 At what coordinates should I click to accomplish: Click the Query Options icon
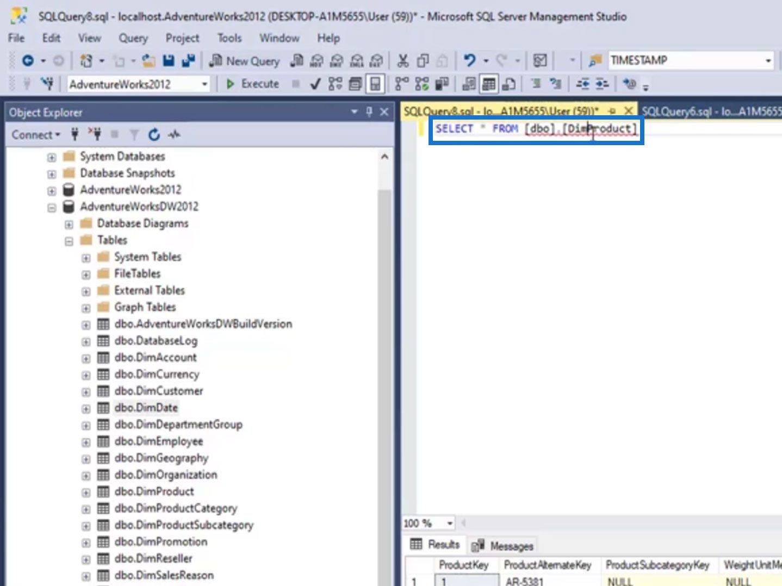[x=355, y=84]
